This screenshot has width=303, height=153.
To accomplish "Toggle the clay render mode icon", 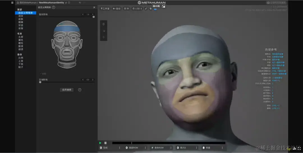I will (x=151, y=9).
